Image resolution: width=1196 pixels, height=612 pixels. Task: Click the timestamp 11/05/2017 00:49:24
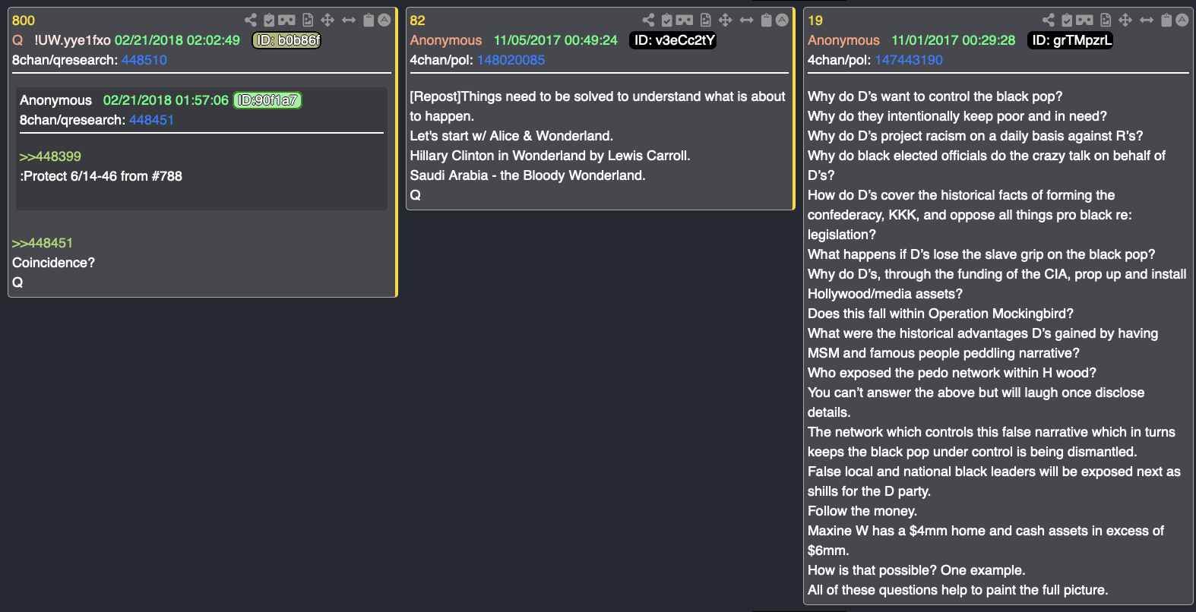(555, 40)
